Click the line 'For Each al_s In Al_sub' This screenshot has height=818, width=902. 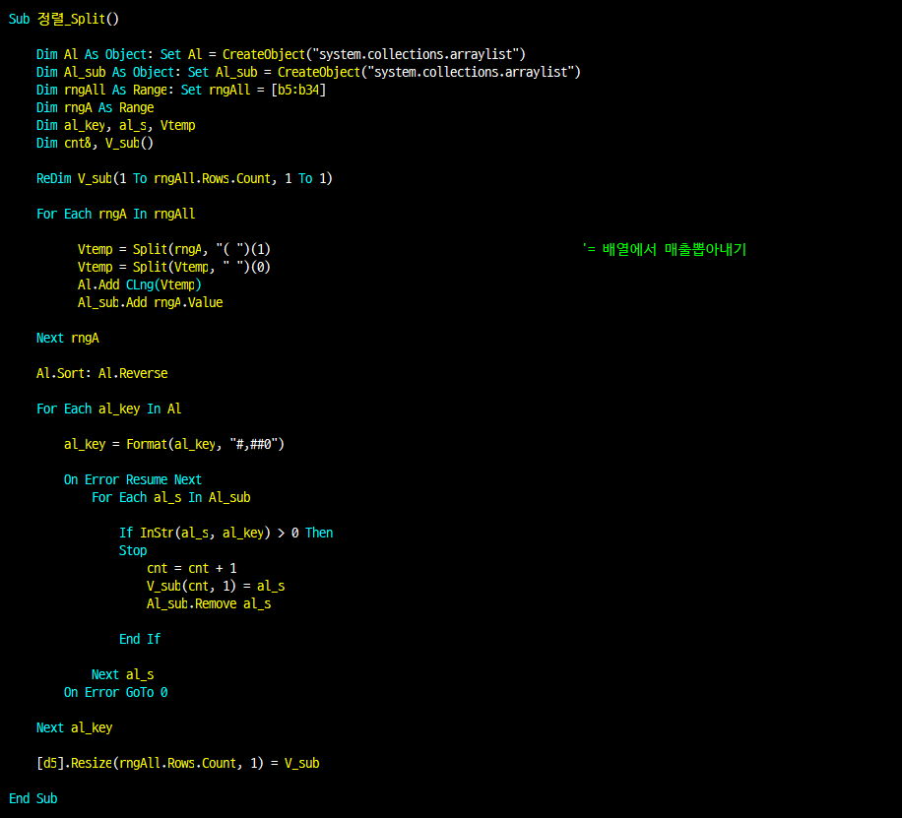pos(171,497)
